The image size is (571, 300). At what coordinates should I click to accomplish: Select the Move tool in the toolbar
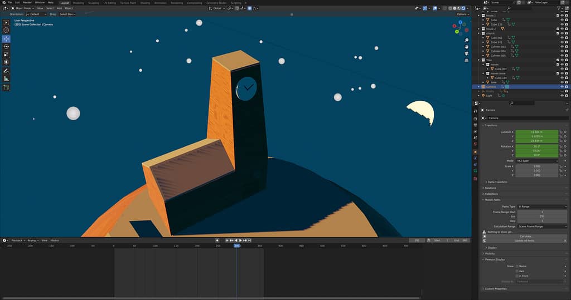point(6,38)
